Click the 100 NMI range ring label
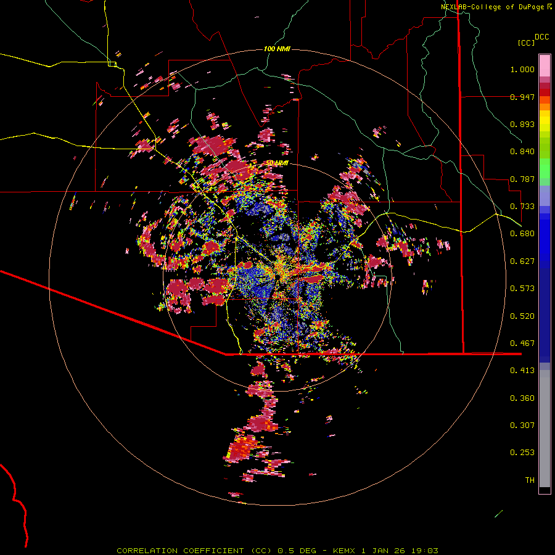The image size is (555, 555). coord(277,49)
